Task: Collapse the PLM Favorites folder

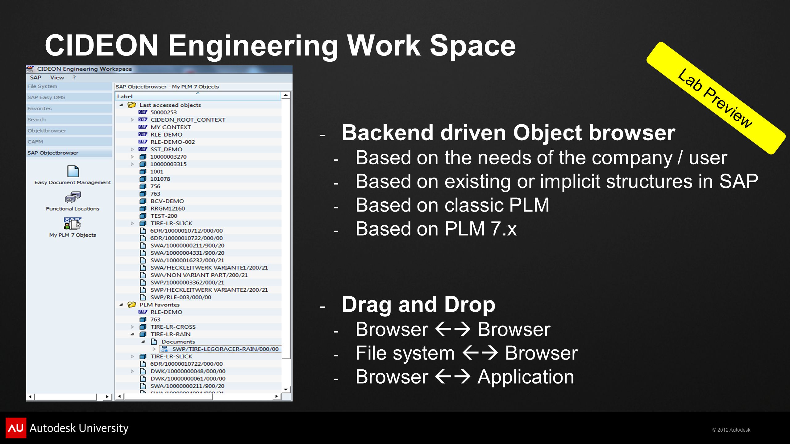Action: click(x=121, y=305)
